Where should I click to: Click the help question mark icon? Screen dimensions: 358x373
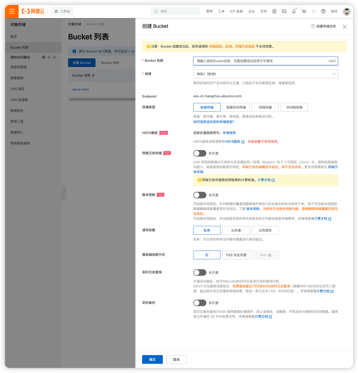(323, 11)
